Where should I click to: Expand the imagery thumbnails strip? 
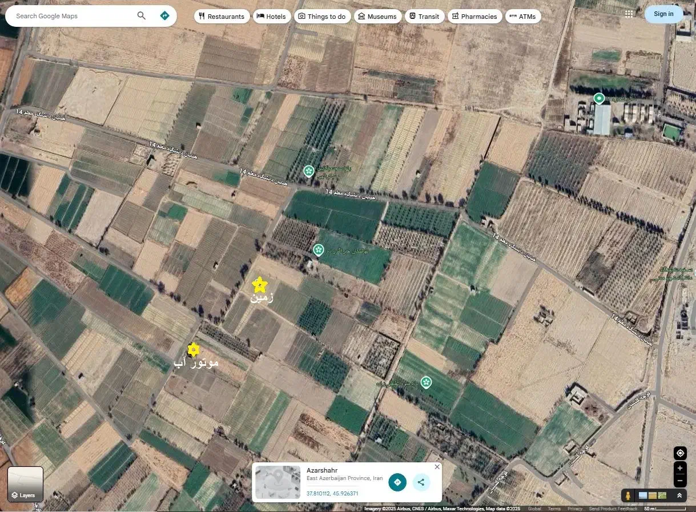679,495
